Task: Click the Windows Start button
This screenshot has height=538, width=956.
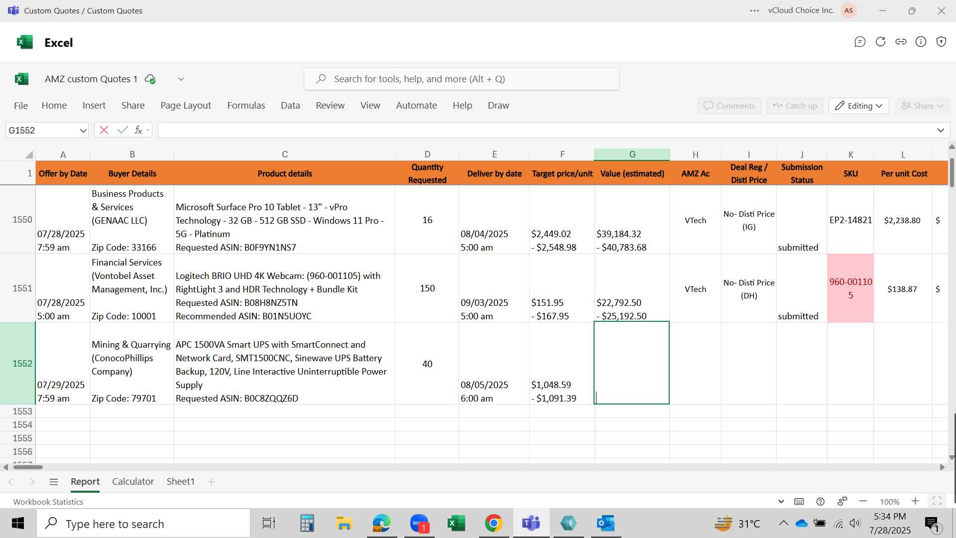Action: (x=18, y=524)
